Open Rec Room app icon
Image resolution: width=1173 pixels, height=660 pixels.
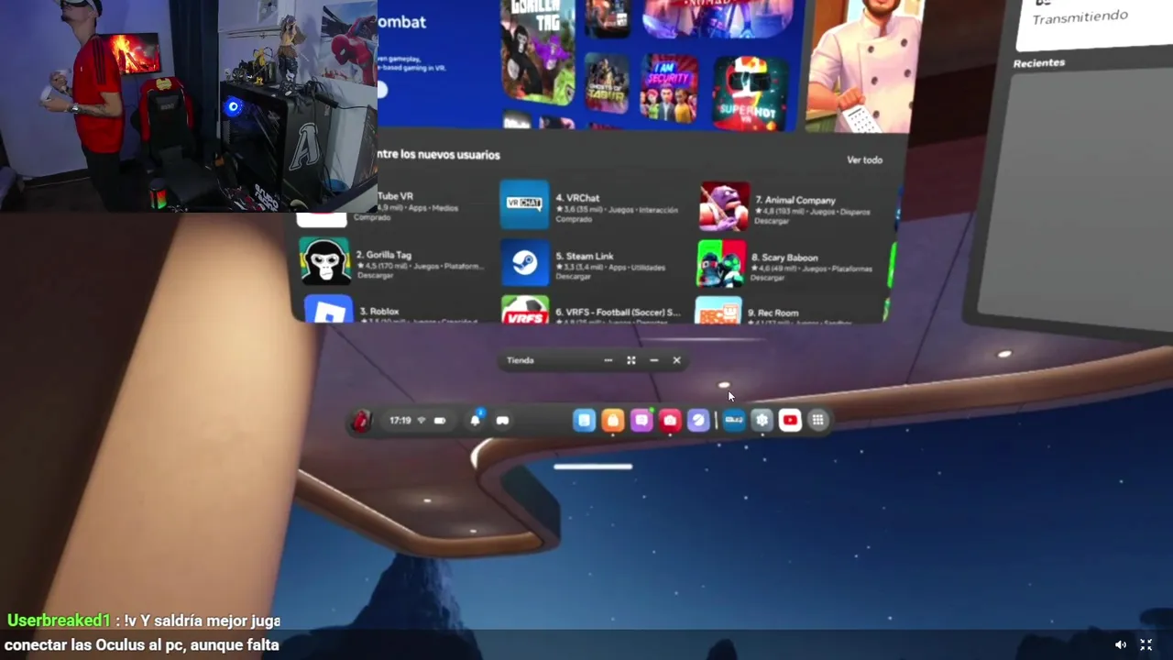718,310
